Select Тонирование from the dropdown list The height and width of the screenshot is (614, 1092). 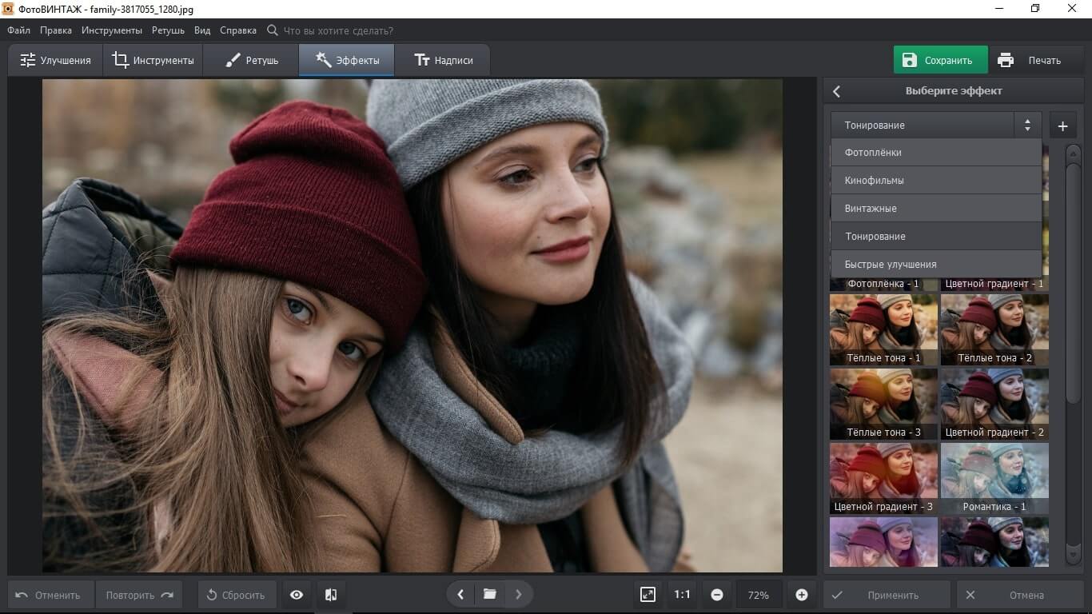936,237
